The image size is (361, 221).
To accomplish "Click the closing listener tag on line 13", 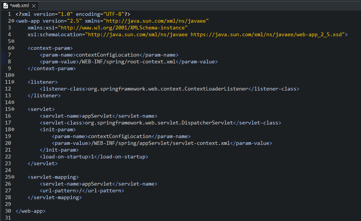I will coord(44,96).
